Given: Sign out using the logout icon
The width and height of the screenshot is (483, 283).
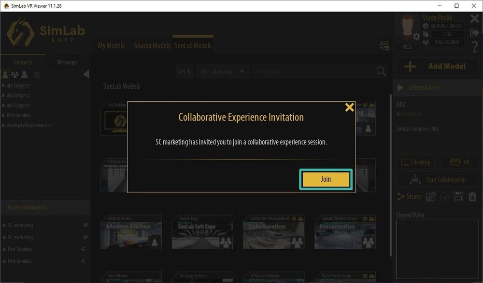Looking at the screenshot, I should [x=474, y=33].
